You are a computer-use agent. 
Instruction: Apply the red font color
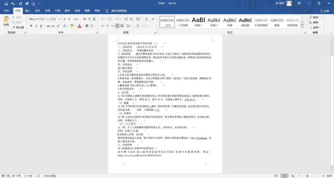(79, 26)
